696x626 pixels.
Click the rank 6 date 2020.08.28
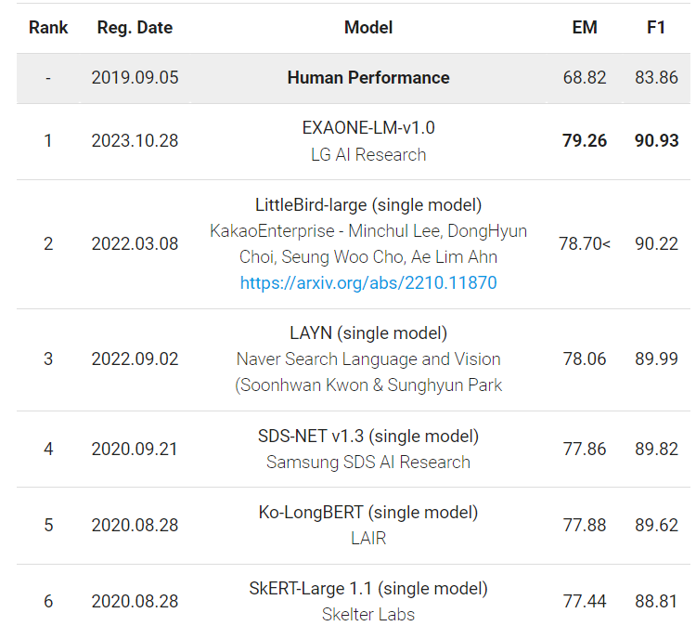[x=135, y=602]
